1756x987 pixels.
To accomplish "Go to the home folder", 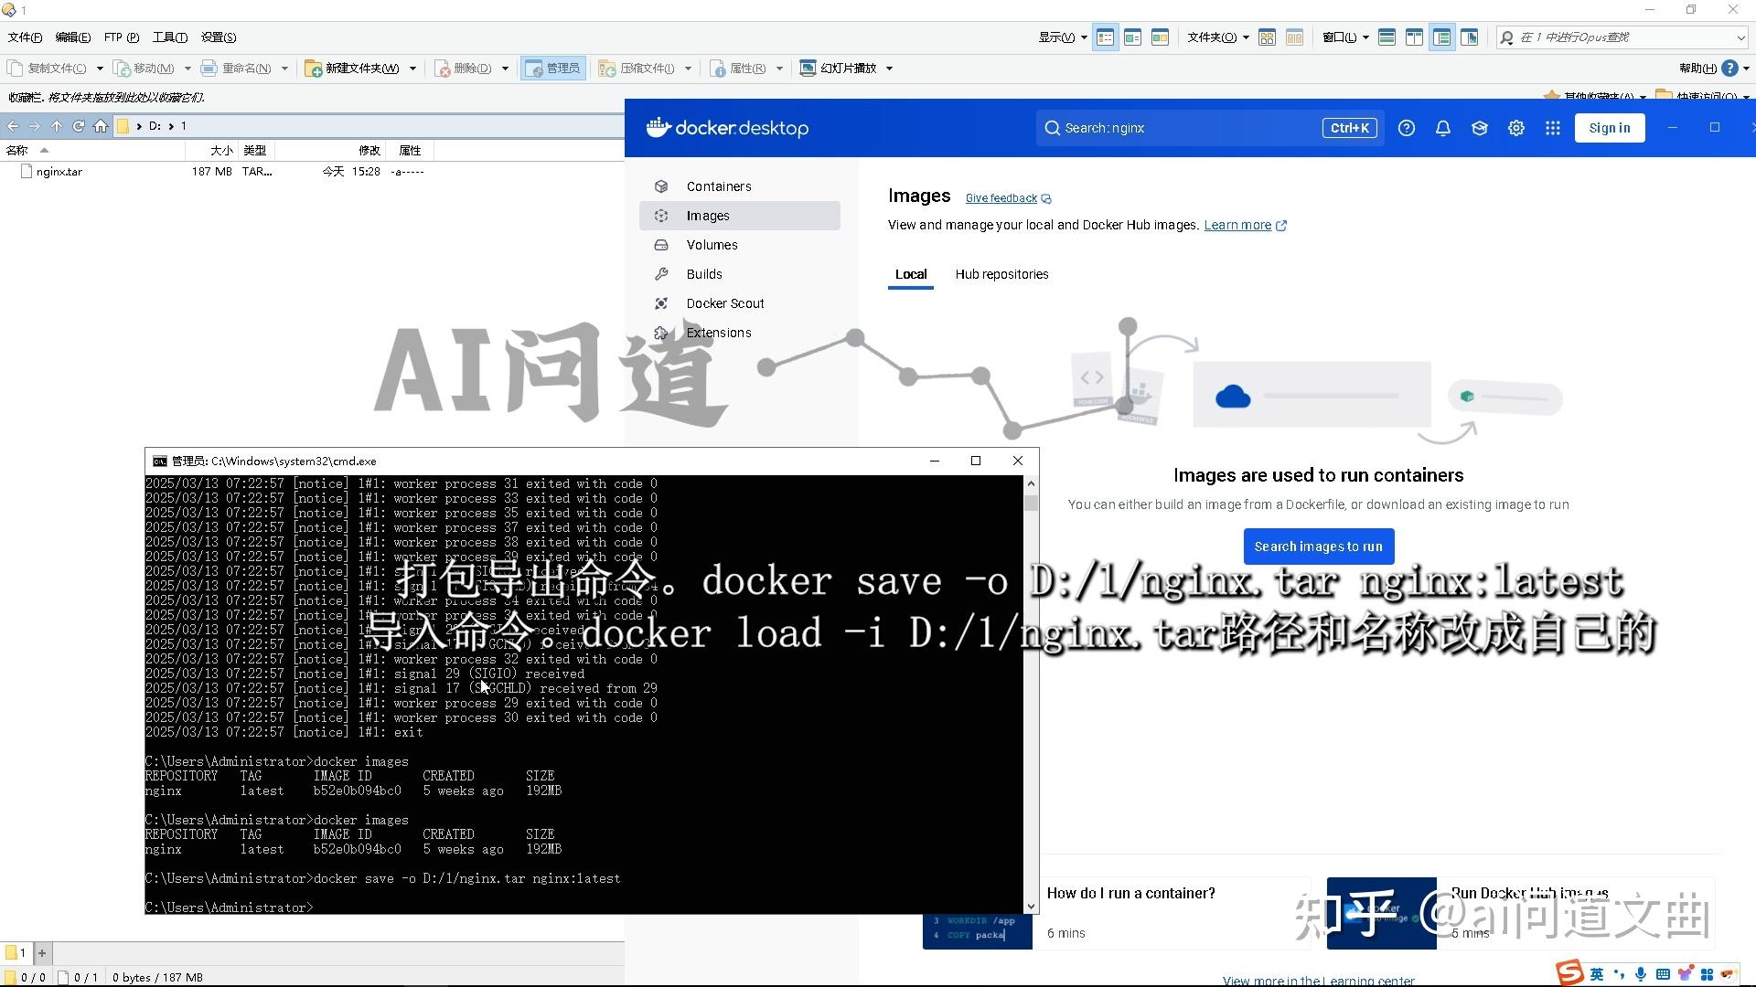I will [101, 126].
